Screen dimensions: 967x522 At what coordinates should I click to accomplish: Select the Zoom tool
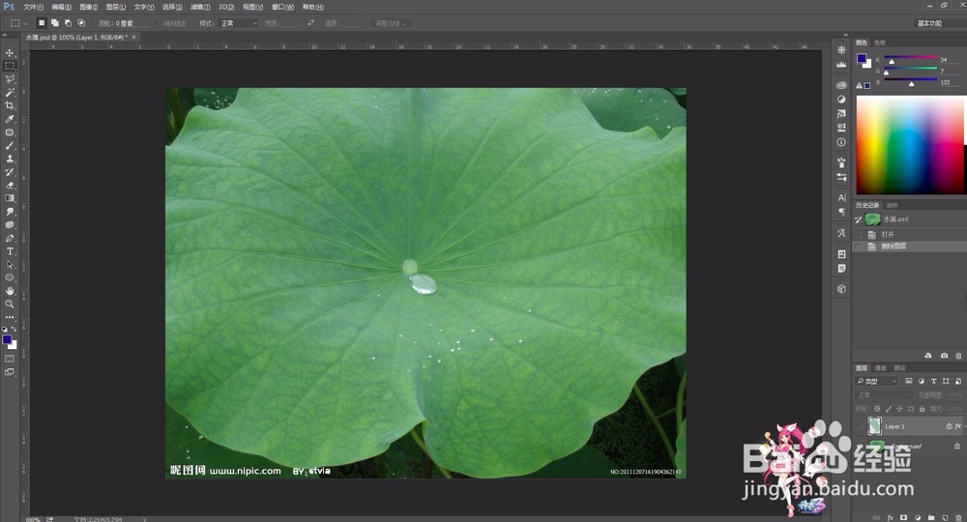point(10,304)
